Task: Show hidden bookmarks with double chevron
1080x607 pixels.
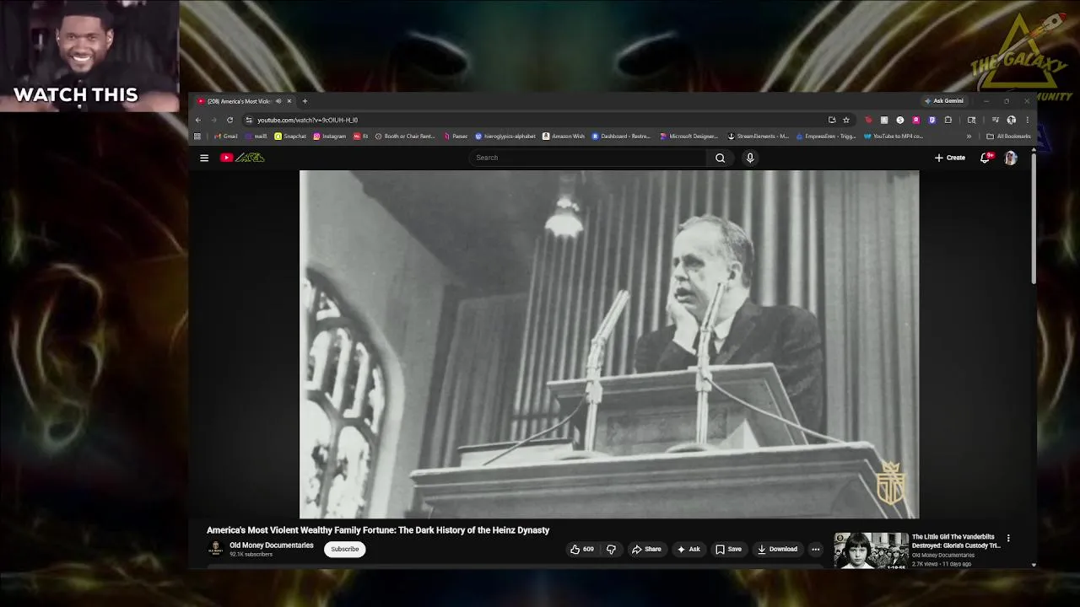Action: click(969, 136)
